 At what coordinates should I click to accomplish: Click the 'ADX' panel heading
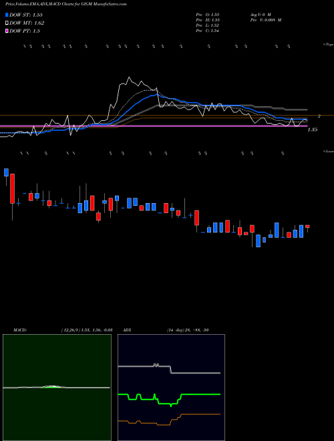click(127, 330)
